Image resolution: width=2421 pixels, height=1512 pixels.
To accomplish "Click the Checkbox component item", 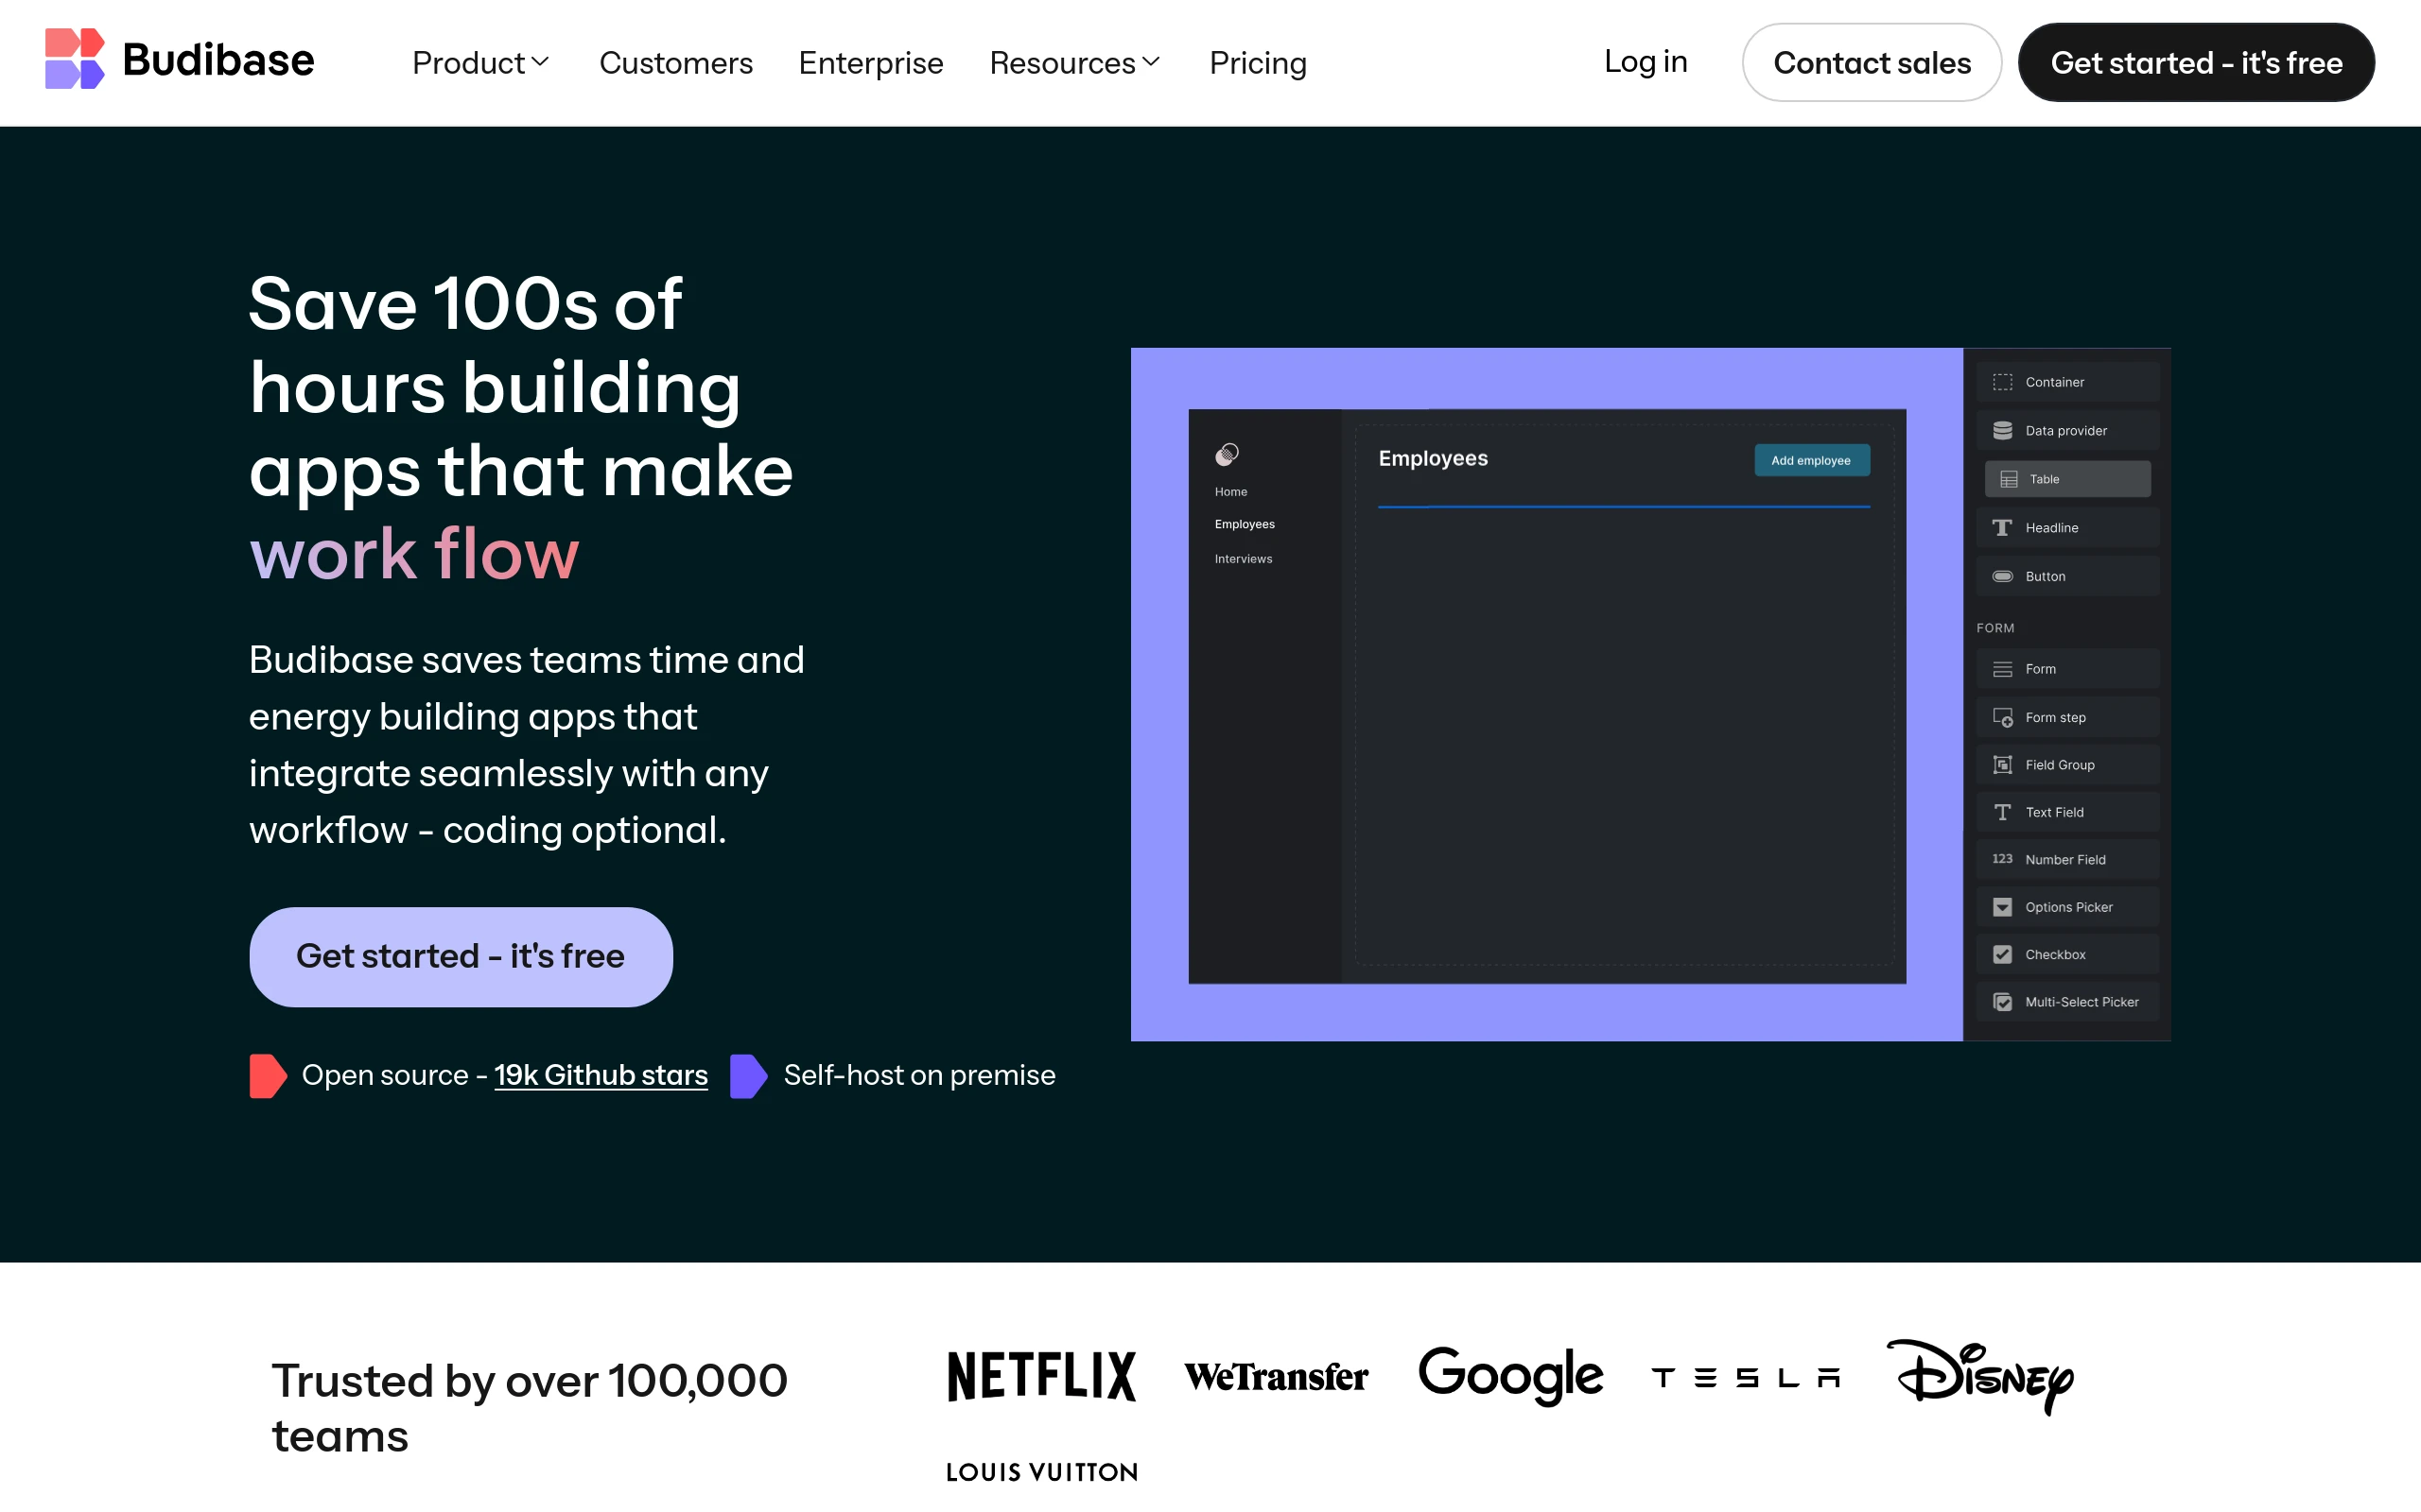I will tap(2067, 954).
